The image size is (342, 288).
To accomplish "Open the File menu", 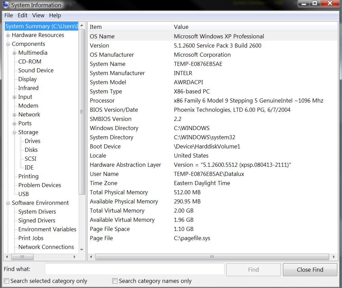I will [8, 15].
